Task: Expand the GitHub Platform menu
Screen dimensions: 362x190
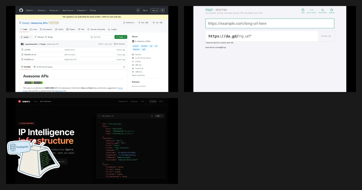Action: click(x=30, y=10)
